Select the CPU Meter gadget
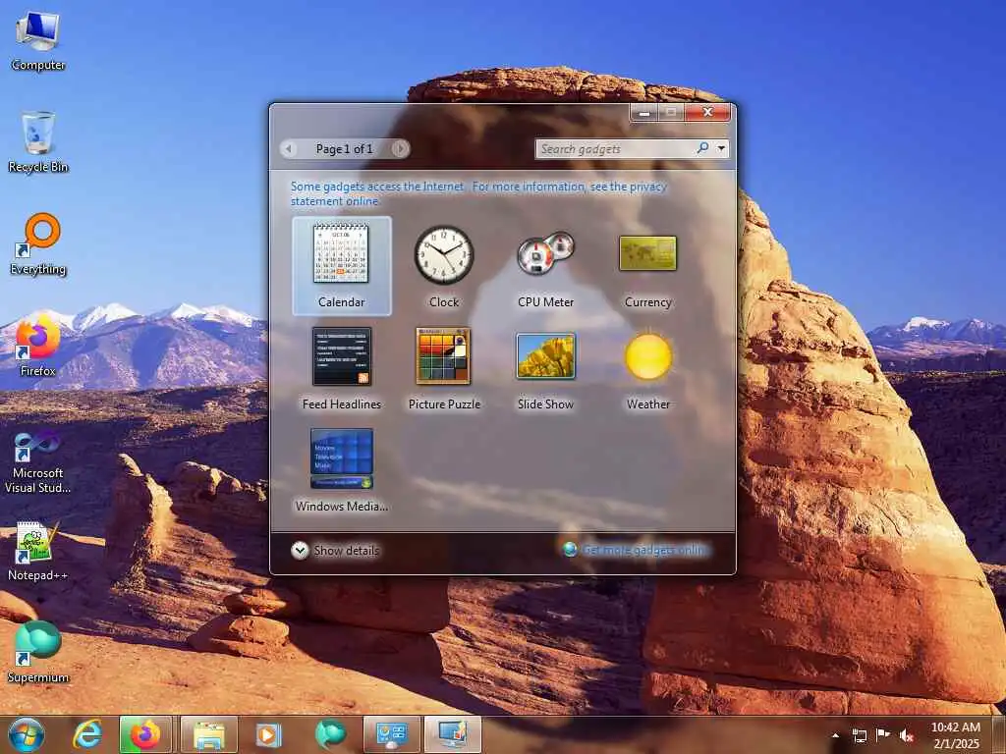1006x754 pixels. pos(546,265)
